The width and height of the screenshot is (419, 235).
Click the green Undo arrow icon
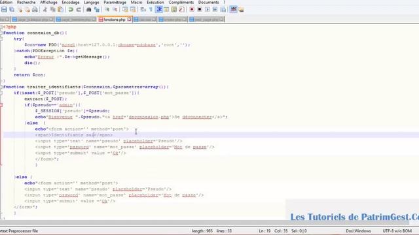coord(71,10)
